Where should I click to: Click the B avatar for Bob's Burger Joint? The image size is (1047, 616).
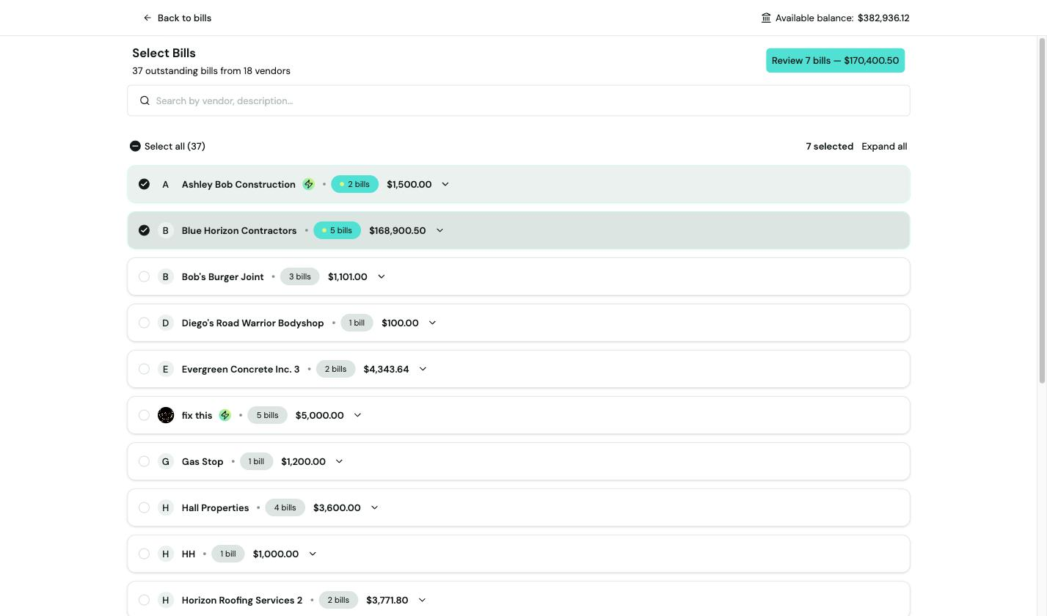[x=166, y=276]
